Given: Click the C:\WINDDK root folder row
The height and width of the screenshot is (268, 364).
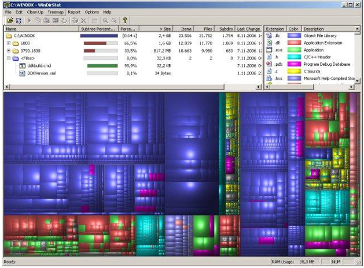Looking at the screenshot, I should [26, 35].
